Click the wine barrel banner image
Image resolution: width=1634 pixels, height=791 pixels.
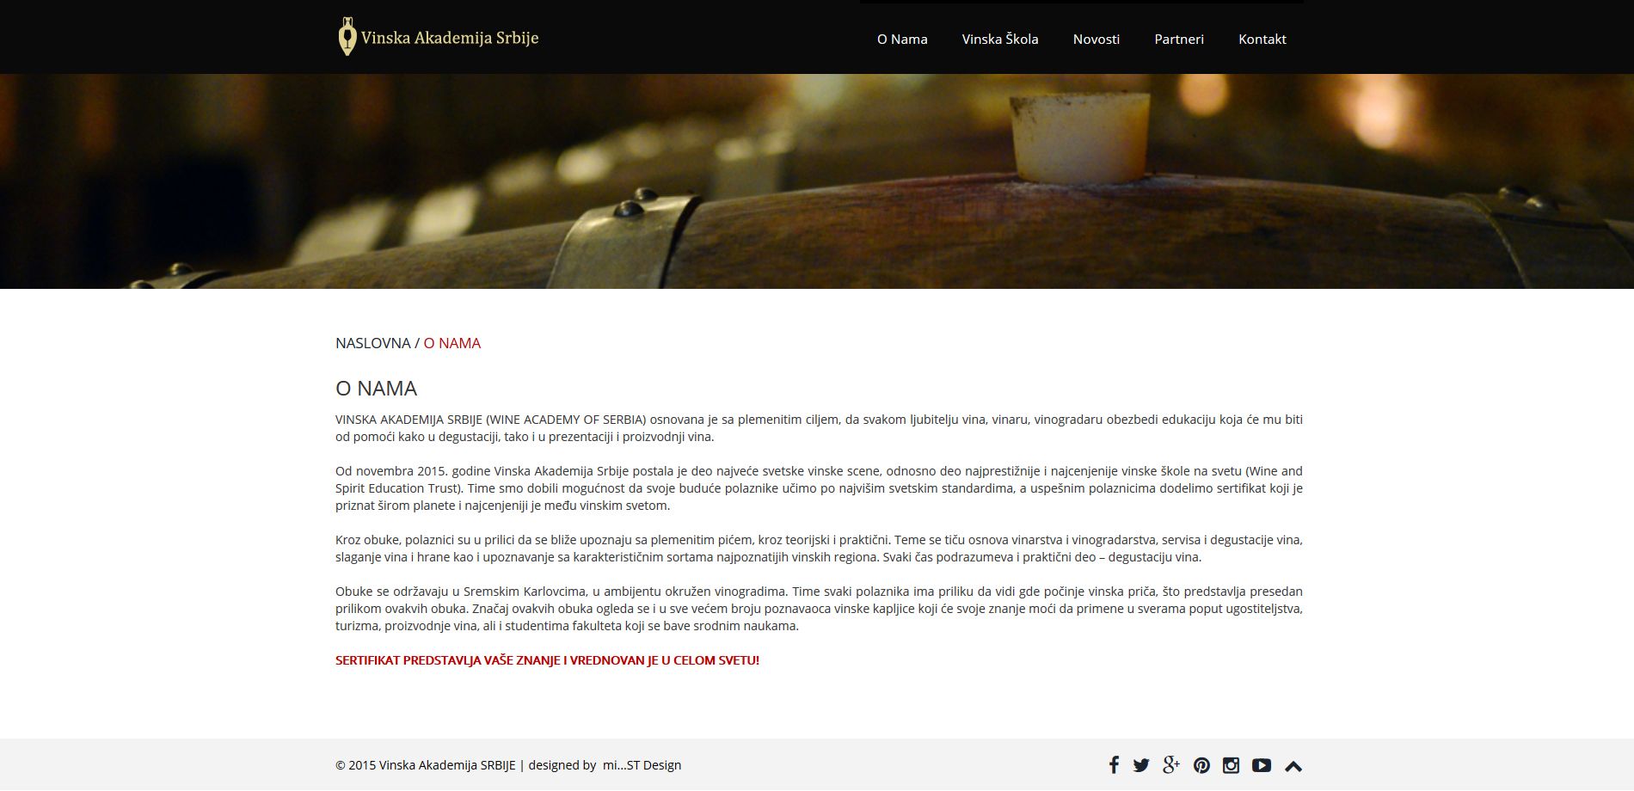coord(817,181)
